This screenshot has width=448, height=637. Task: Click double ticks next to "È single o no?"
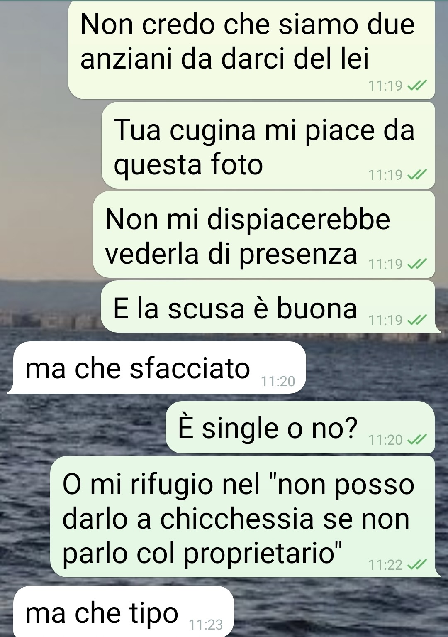click(417, 440)
